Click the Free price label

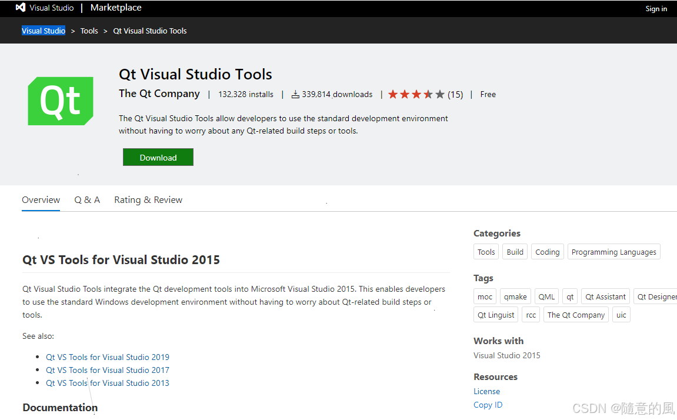click(x=488, y=94)
